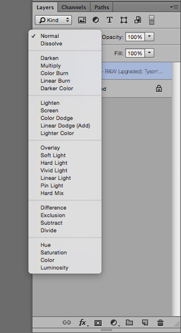This screenshot has height=333, width=181.
Task: Filter layers by smart object icon
Action: [138, 20]
